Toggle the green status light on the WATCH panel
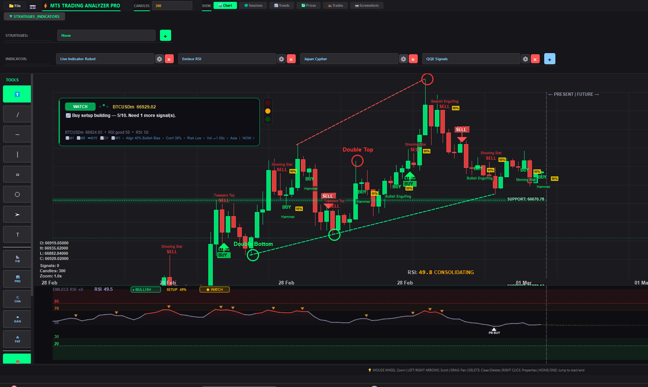Screen dimensions: 648x387 tap(268, 118)
